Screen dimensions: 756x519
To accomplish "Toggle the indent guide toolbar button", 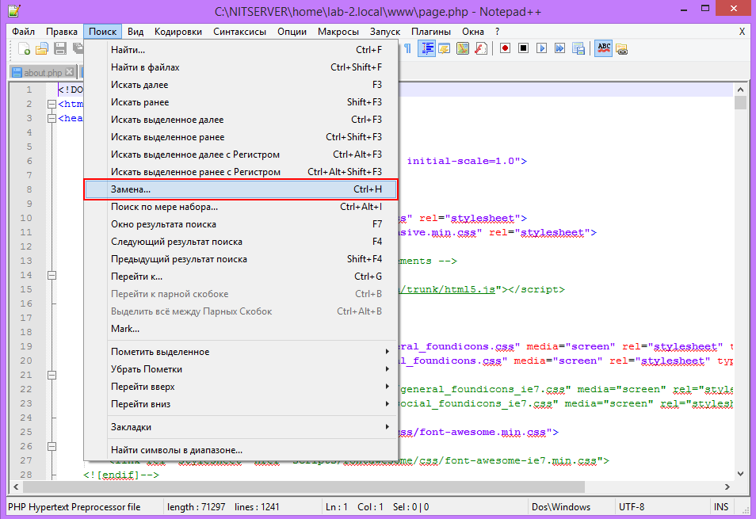I will (x=427, y=48).
